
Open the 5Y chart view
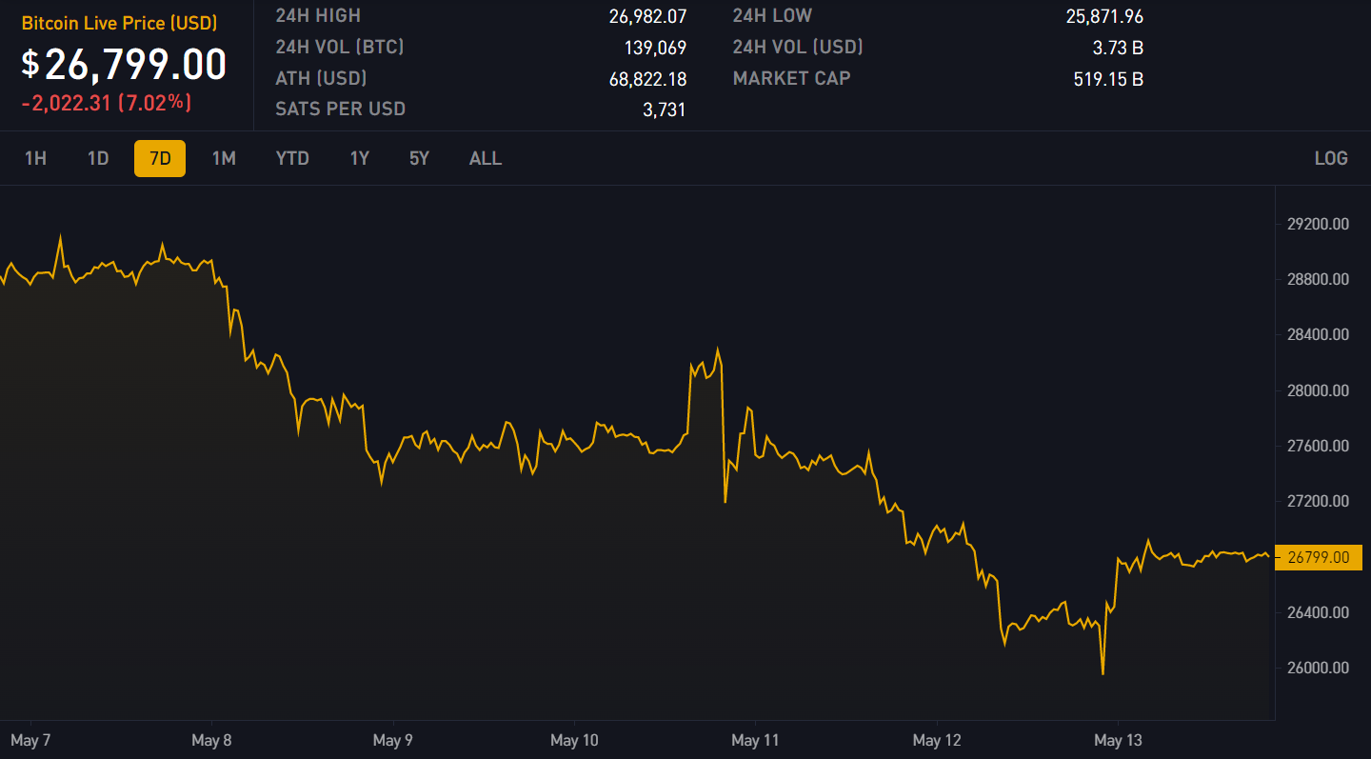tap(419, 158)
